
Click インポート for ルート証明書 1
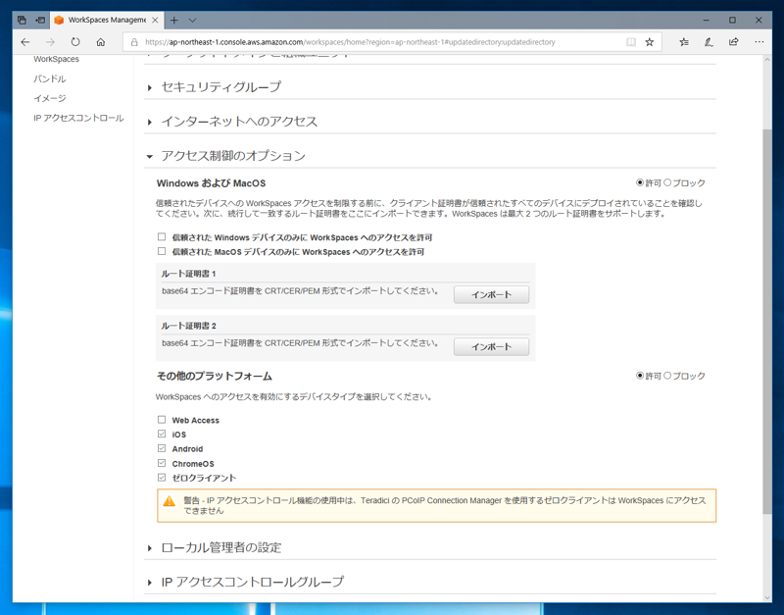[492, 294]
